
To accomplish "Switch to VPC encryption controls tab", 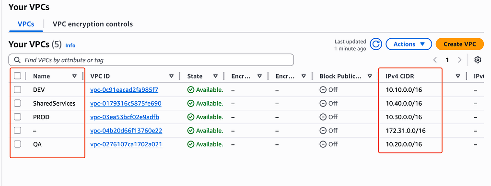I will coord(93,24).
